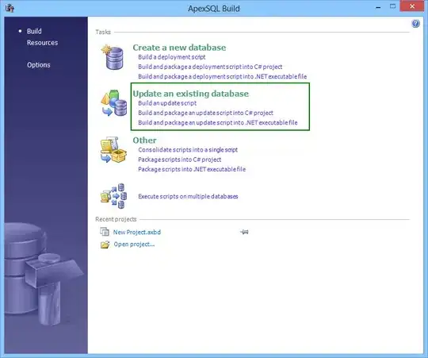Open Resources in the left sidebar
Viewport: 428px width, 358px height.
click(x=42, y=43)
